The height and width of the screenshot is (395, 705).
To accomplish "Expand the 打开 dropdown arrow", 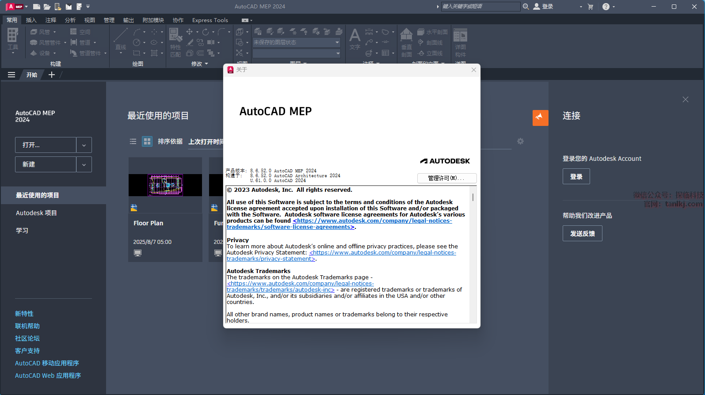I will [x=84, y=145].
